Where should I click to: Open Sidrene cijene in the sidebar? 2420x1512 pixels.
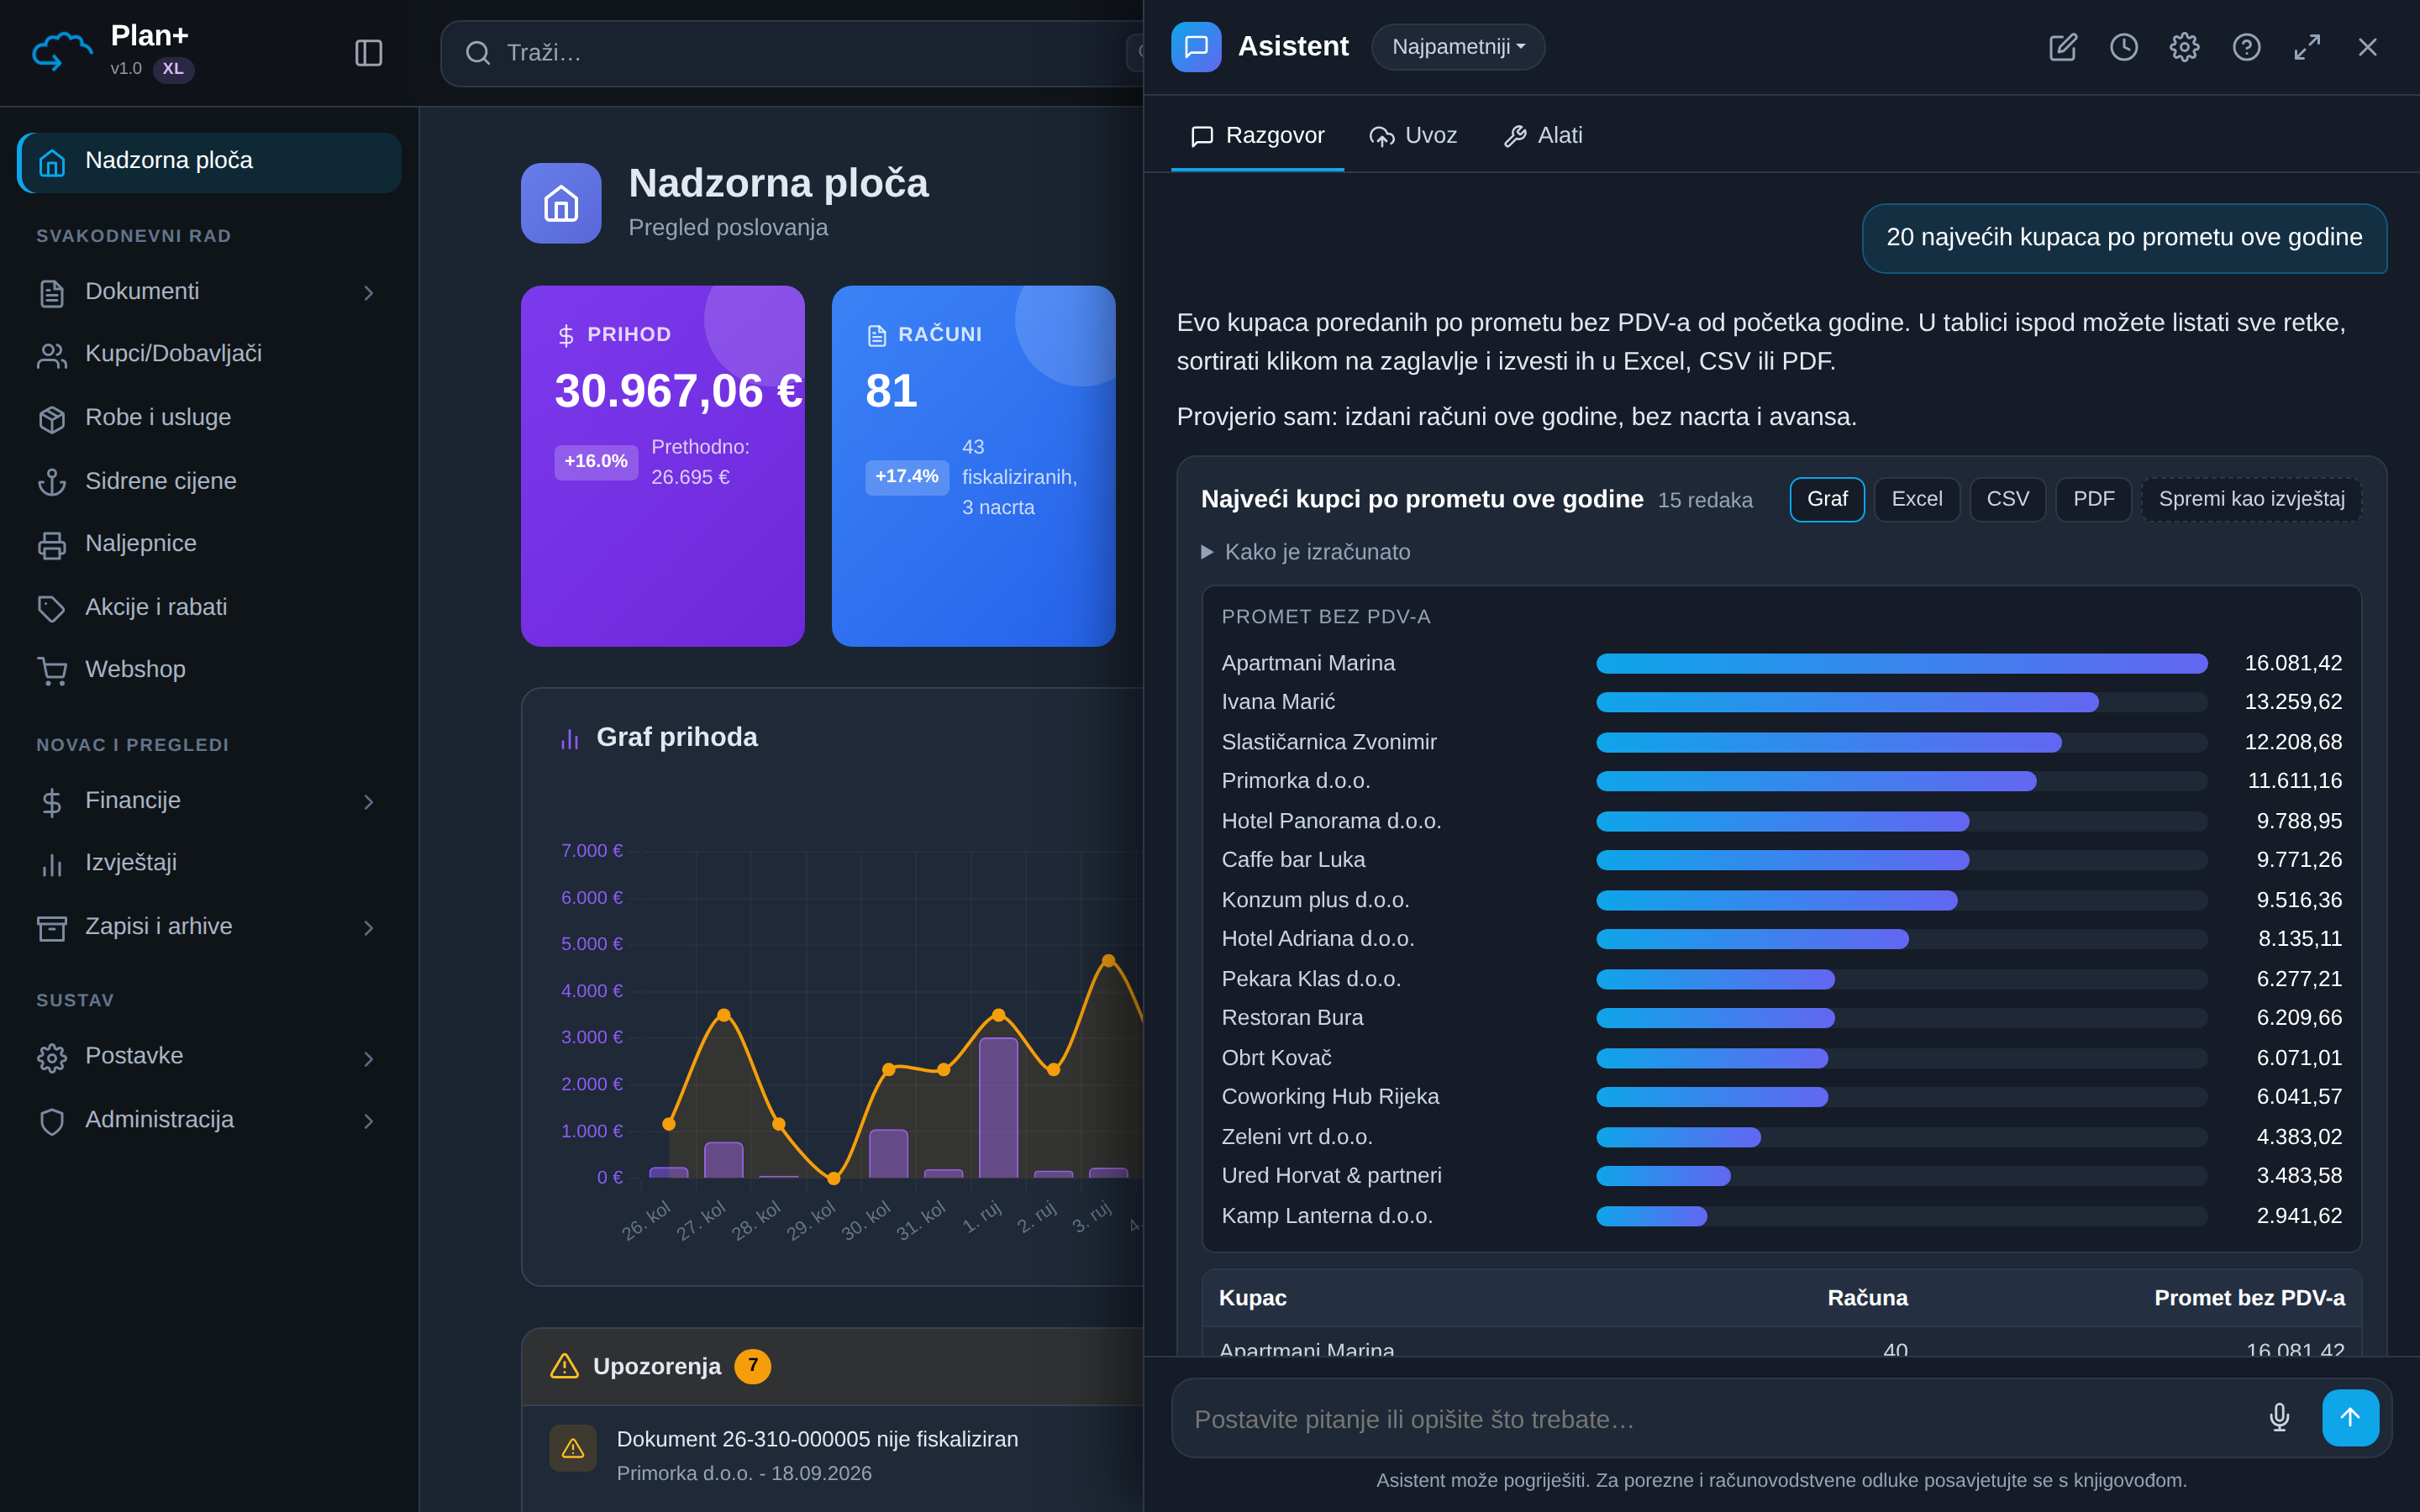click(x=209, y=481)
